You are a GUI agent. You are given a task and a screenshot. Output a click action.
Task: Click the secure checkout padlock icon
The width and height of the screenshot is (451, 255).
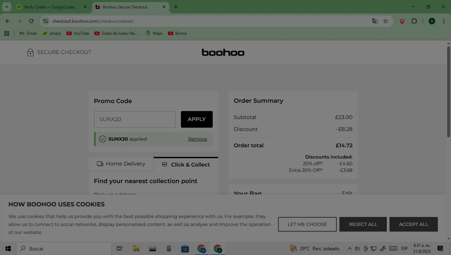point(30,52)
